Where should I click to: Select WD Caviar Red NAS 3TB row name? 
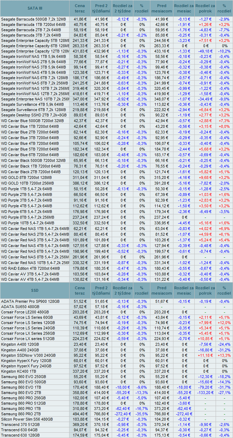click(35, 240)
